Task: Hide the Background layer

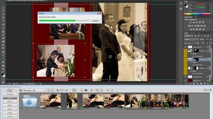Action: coord(185,81)
